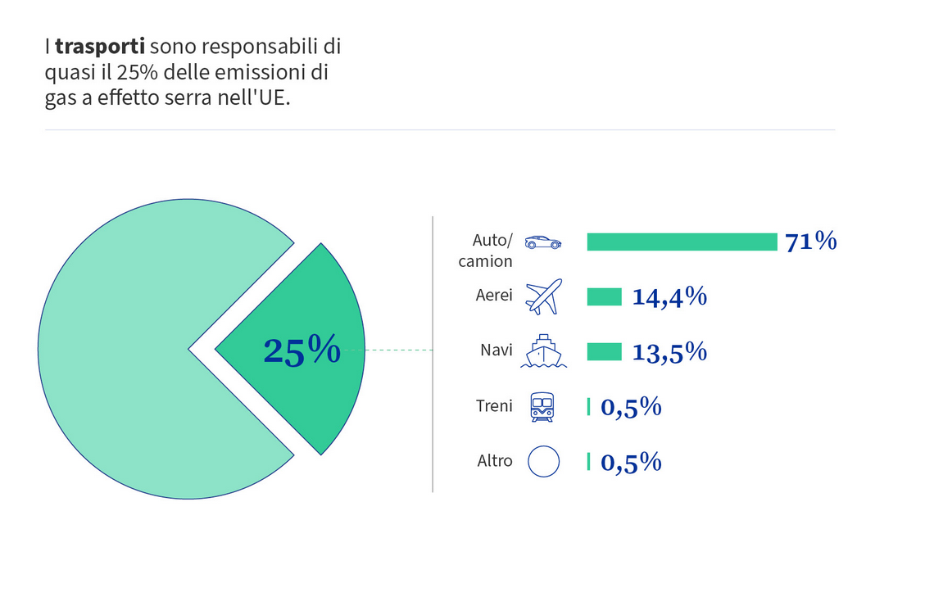
Task: Click the thin Treni 0,5% bar
Action: click(588, 407)
